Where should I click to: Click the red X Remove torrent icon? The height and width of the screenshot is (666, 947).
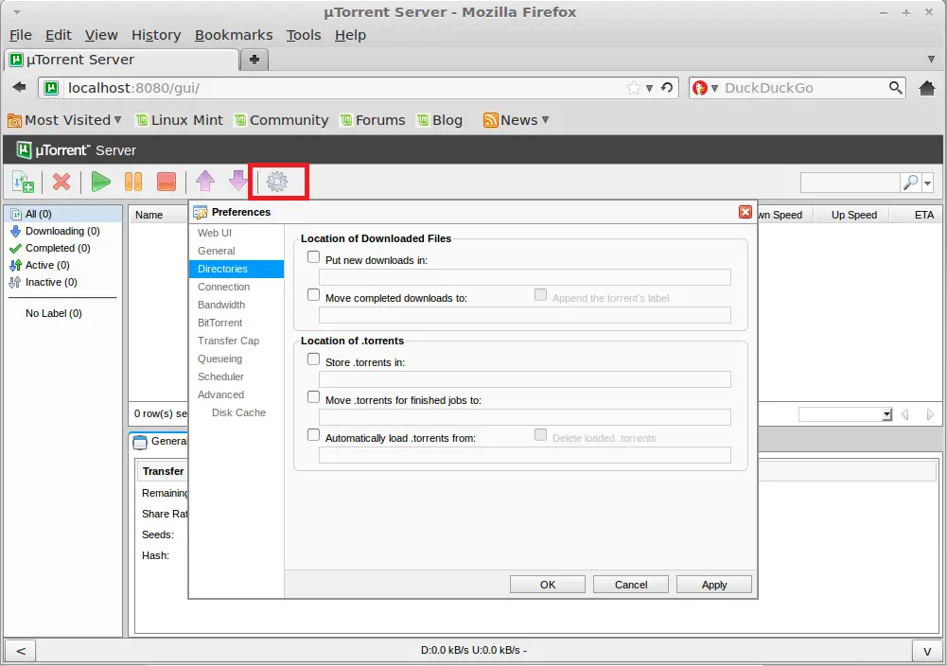(61, 182)
